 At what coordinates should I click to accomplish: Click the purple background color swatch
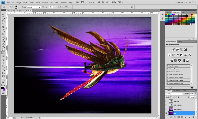point(4,89)
